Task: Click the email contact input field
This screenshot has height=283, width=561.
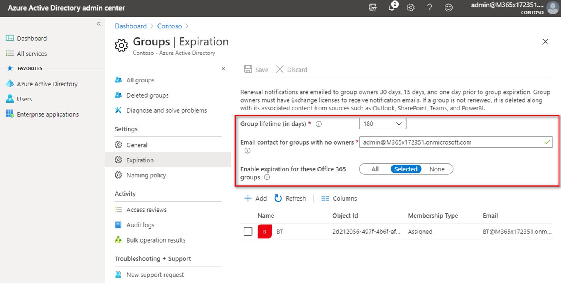Action: click(x=456, y=142)
